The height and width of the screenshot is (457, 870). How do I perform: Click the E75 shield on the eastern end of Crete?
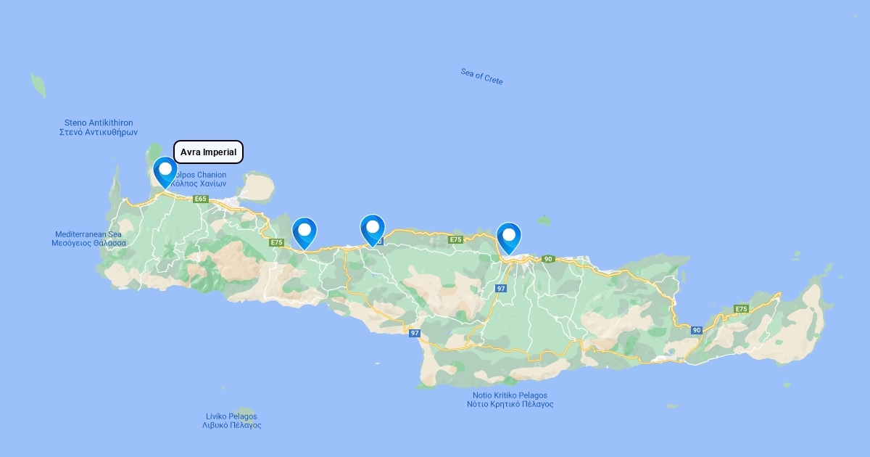click(x=741, y=309)
